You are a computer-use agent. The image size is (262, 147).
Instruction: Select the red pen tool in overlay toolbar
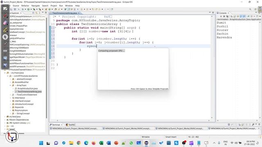click(x=5, y=16)
